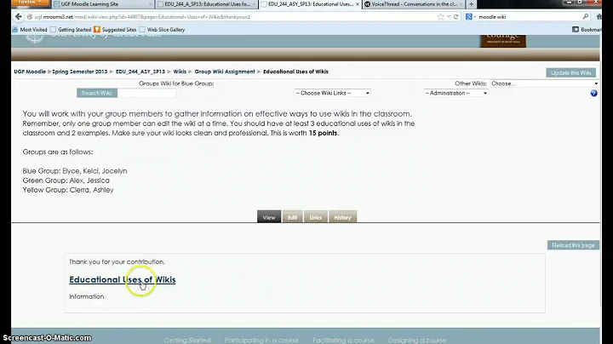Screen dimensions: 613x344
Task: Click the browser URL address field
Action: 235,17
